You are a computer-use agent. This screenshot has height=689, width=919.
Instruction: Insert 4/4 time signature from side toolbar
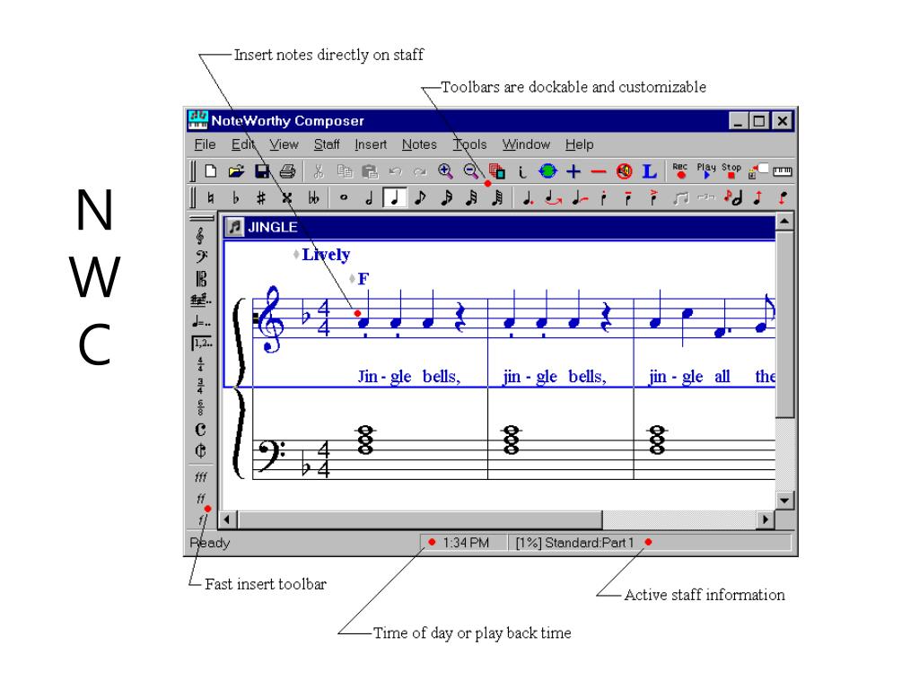200,364
